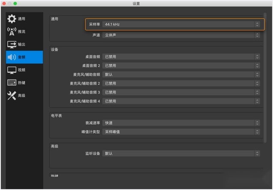Open the 采样率 44.1 kHz dropdown
Screen dimensions: 273x190
coord(181,24)
